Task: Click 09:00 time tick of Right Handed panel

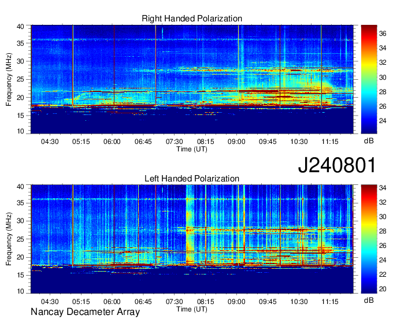Action: [236, 142]
